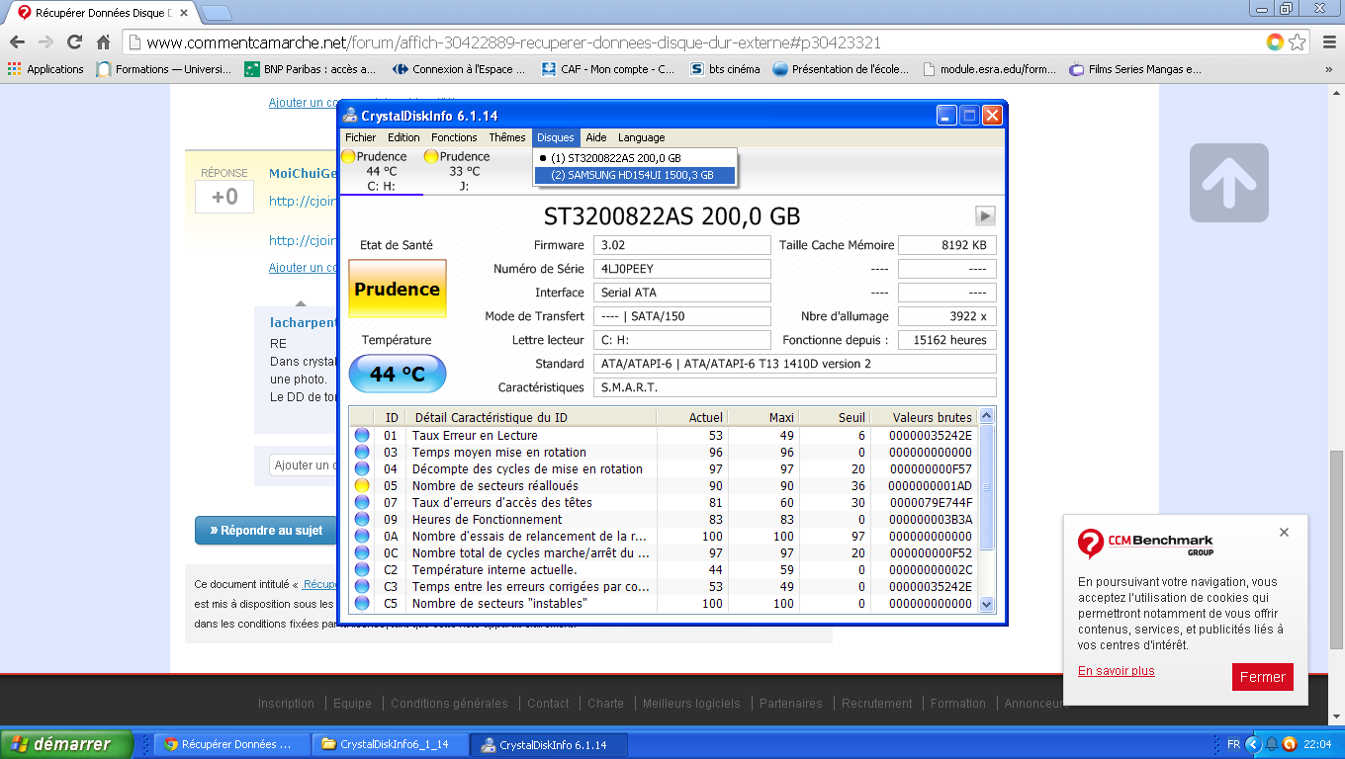
Task: Click the 44 °C temperature badge
Action: pos(398,374)
